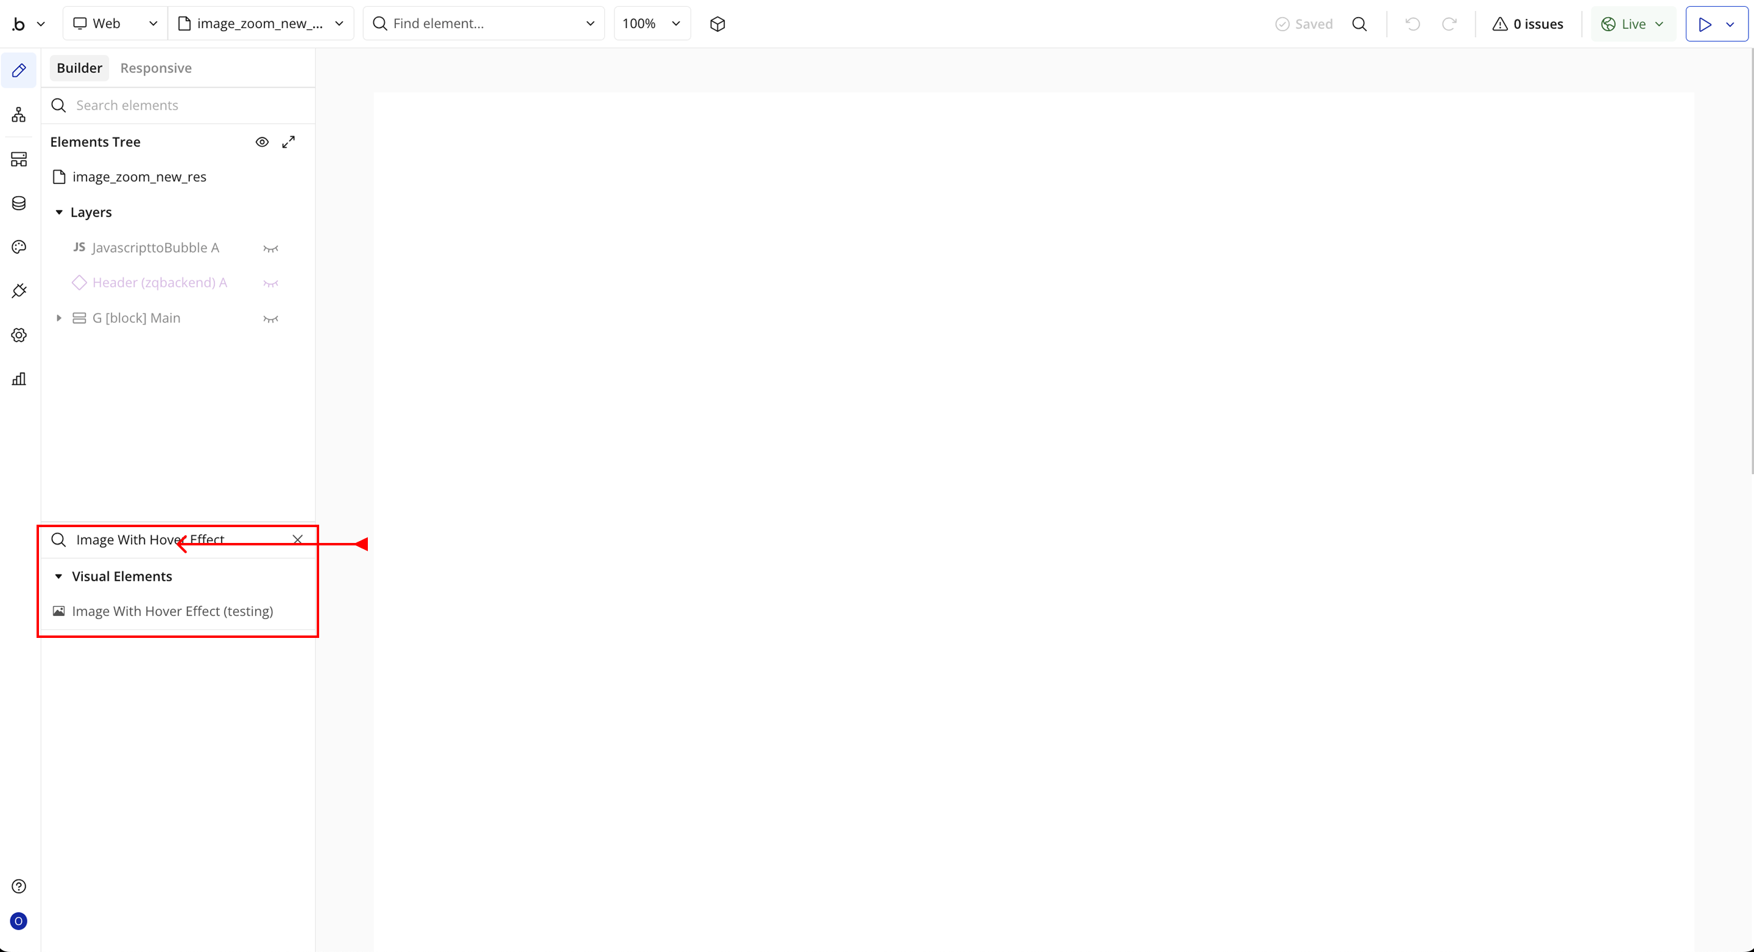The width and height of the screenshot is (1754, 952).
Task: Click the 3D cube icon in top bar
Action: click(717, 24)
